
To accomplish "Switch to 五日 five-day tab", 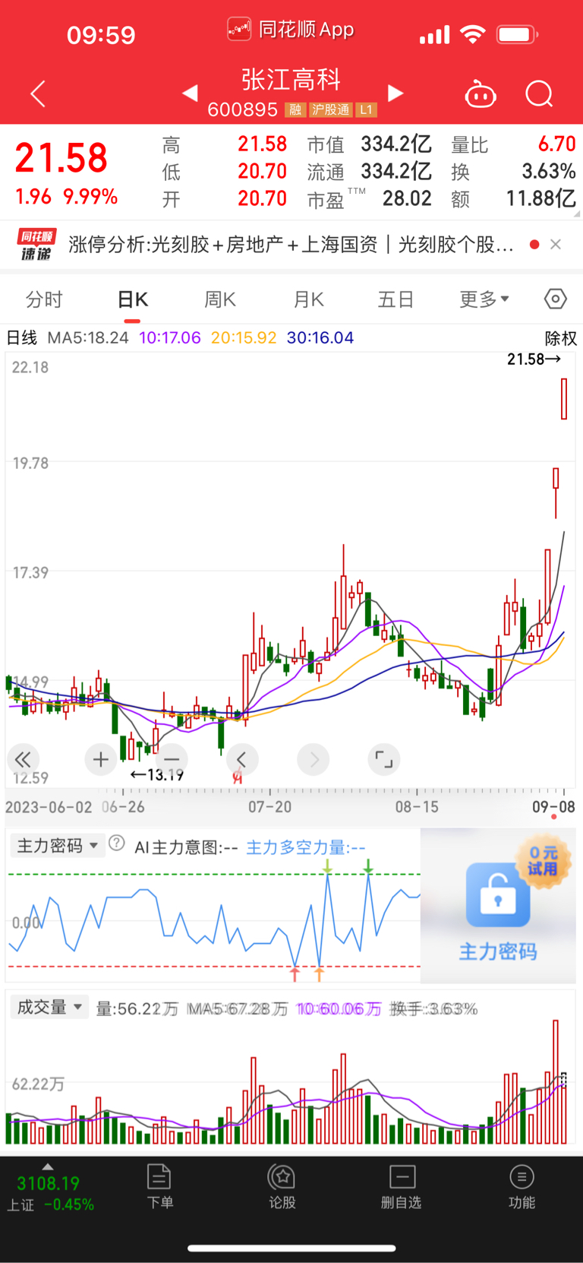I will coord(395,299).
